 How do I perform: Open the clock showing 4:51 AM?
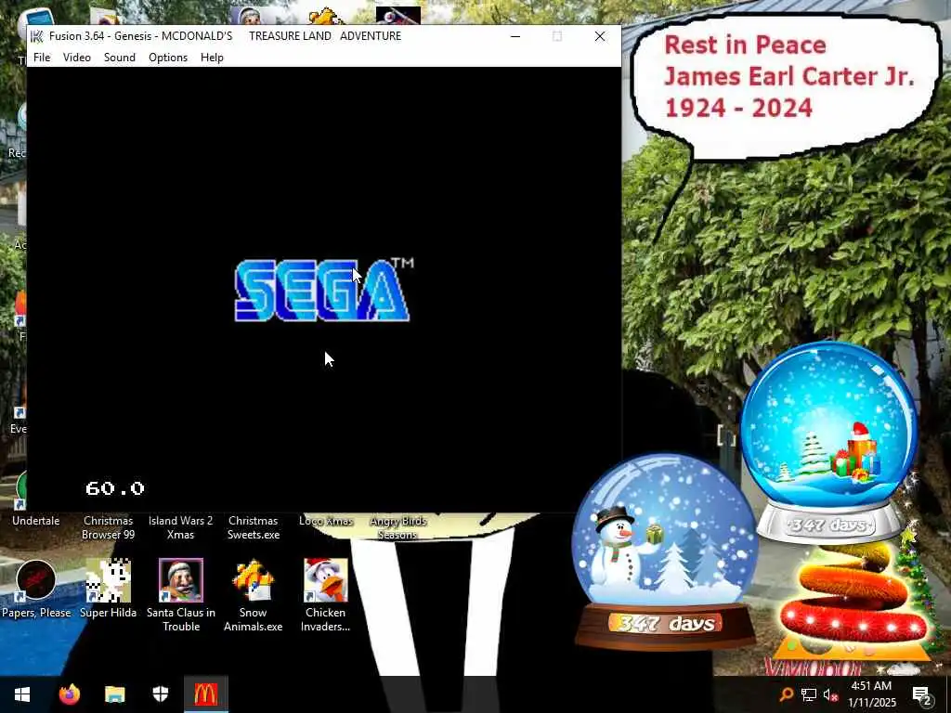871,694
